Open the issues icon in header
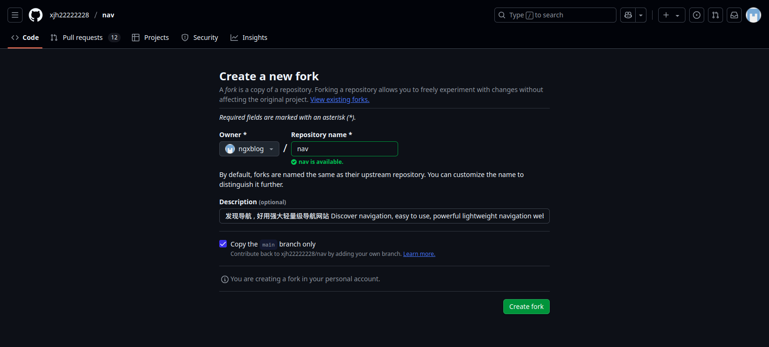769x347 pixels. click(x=697, y=15)
